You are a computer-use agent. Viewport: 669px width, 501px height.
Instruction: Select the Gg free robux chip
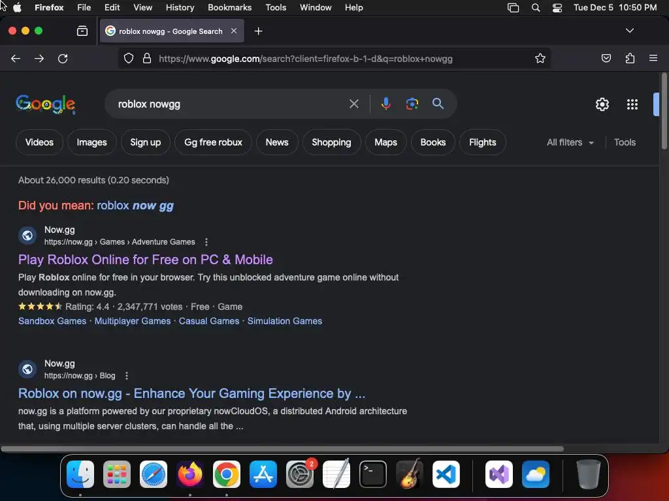(213, 142)
